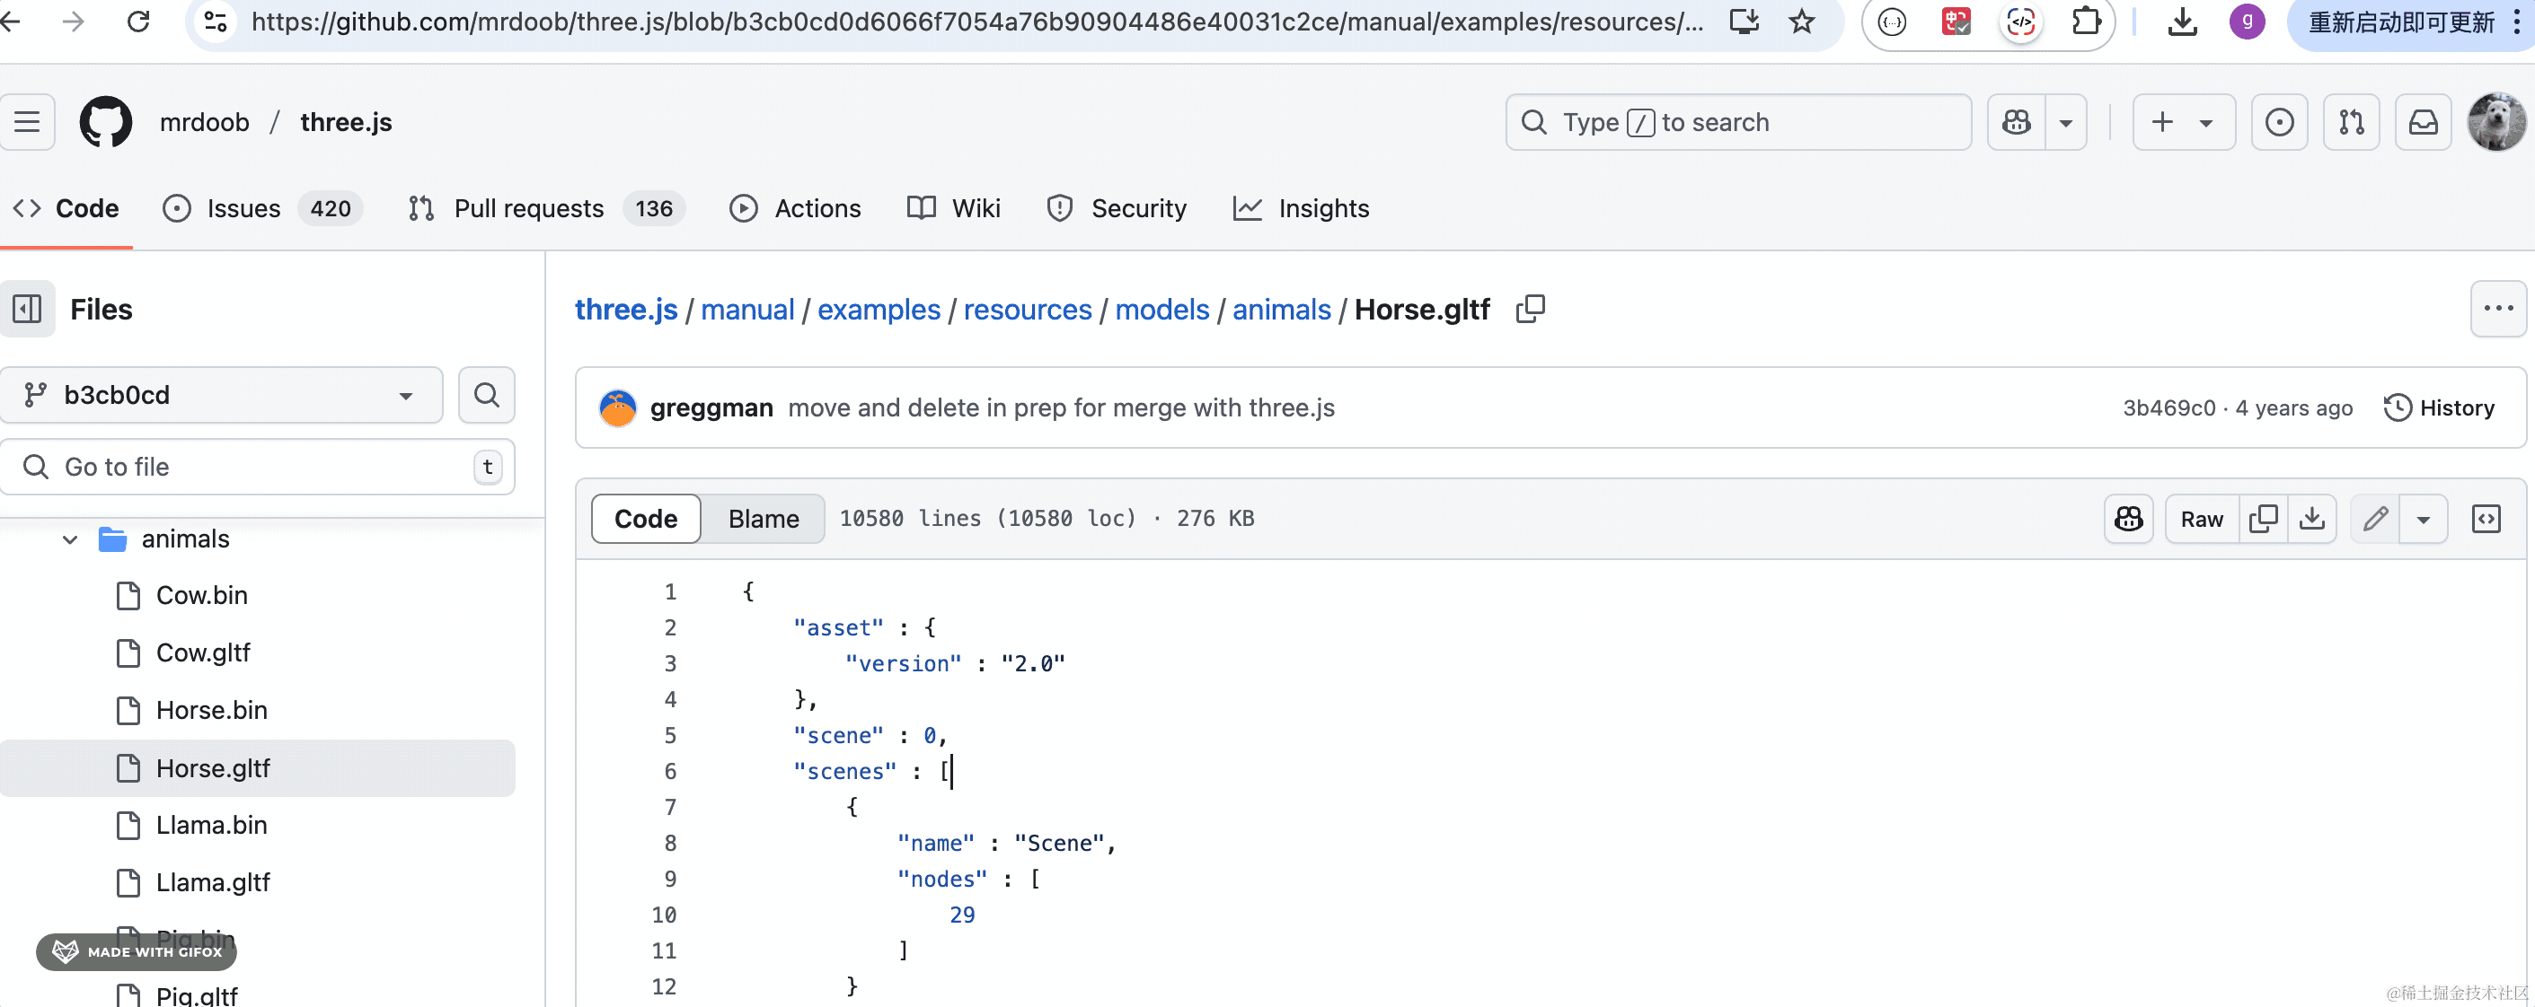Open the mrdoob owner link
This screenshot has width=2535, height=1007.
click(205, 122)
